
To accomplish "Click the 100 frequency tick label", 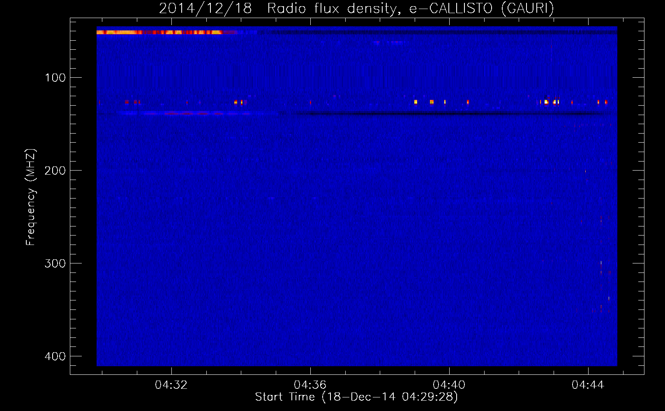I will point(55,78).
